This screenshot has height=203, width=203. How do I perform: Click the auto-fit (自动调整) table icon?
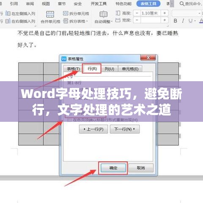pyautogui.click(x=104, y=14)
